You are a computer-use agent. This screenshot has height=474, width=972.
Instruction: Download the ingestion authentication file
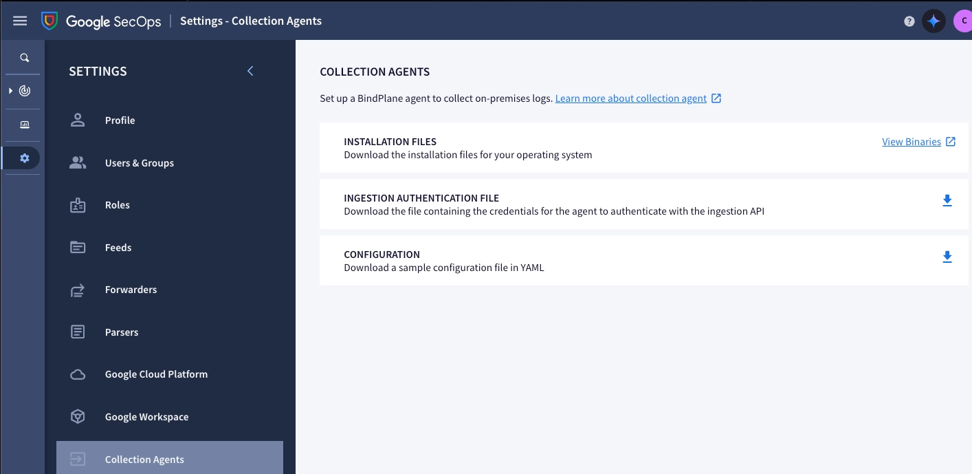click(x=947, y=200)
